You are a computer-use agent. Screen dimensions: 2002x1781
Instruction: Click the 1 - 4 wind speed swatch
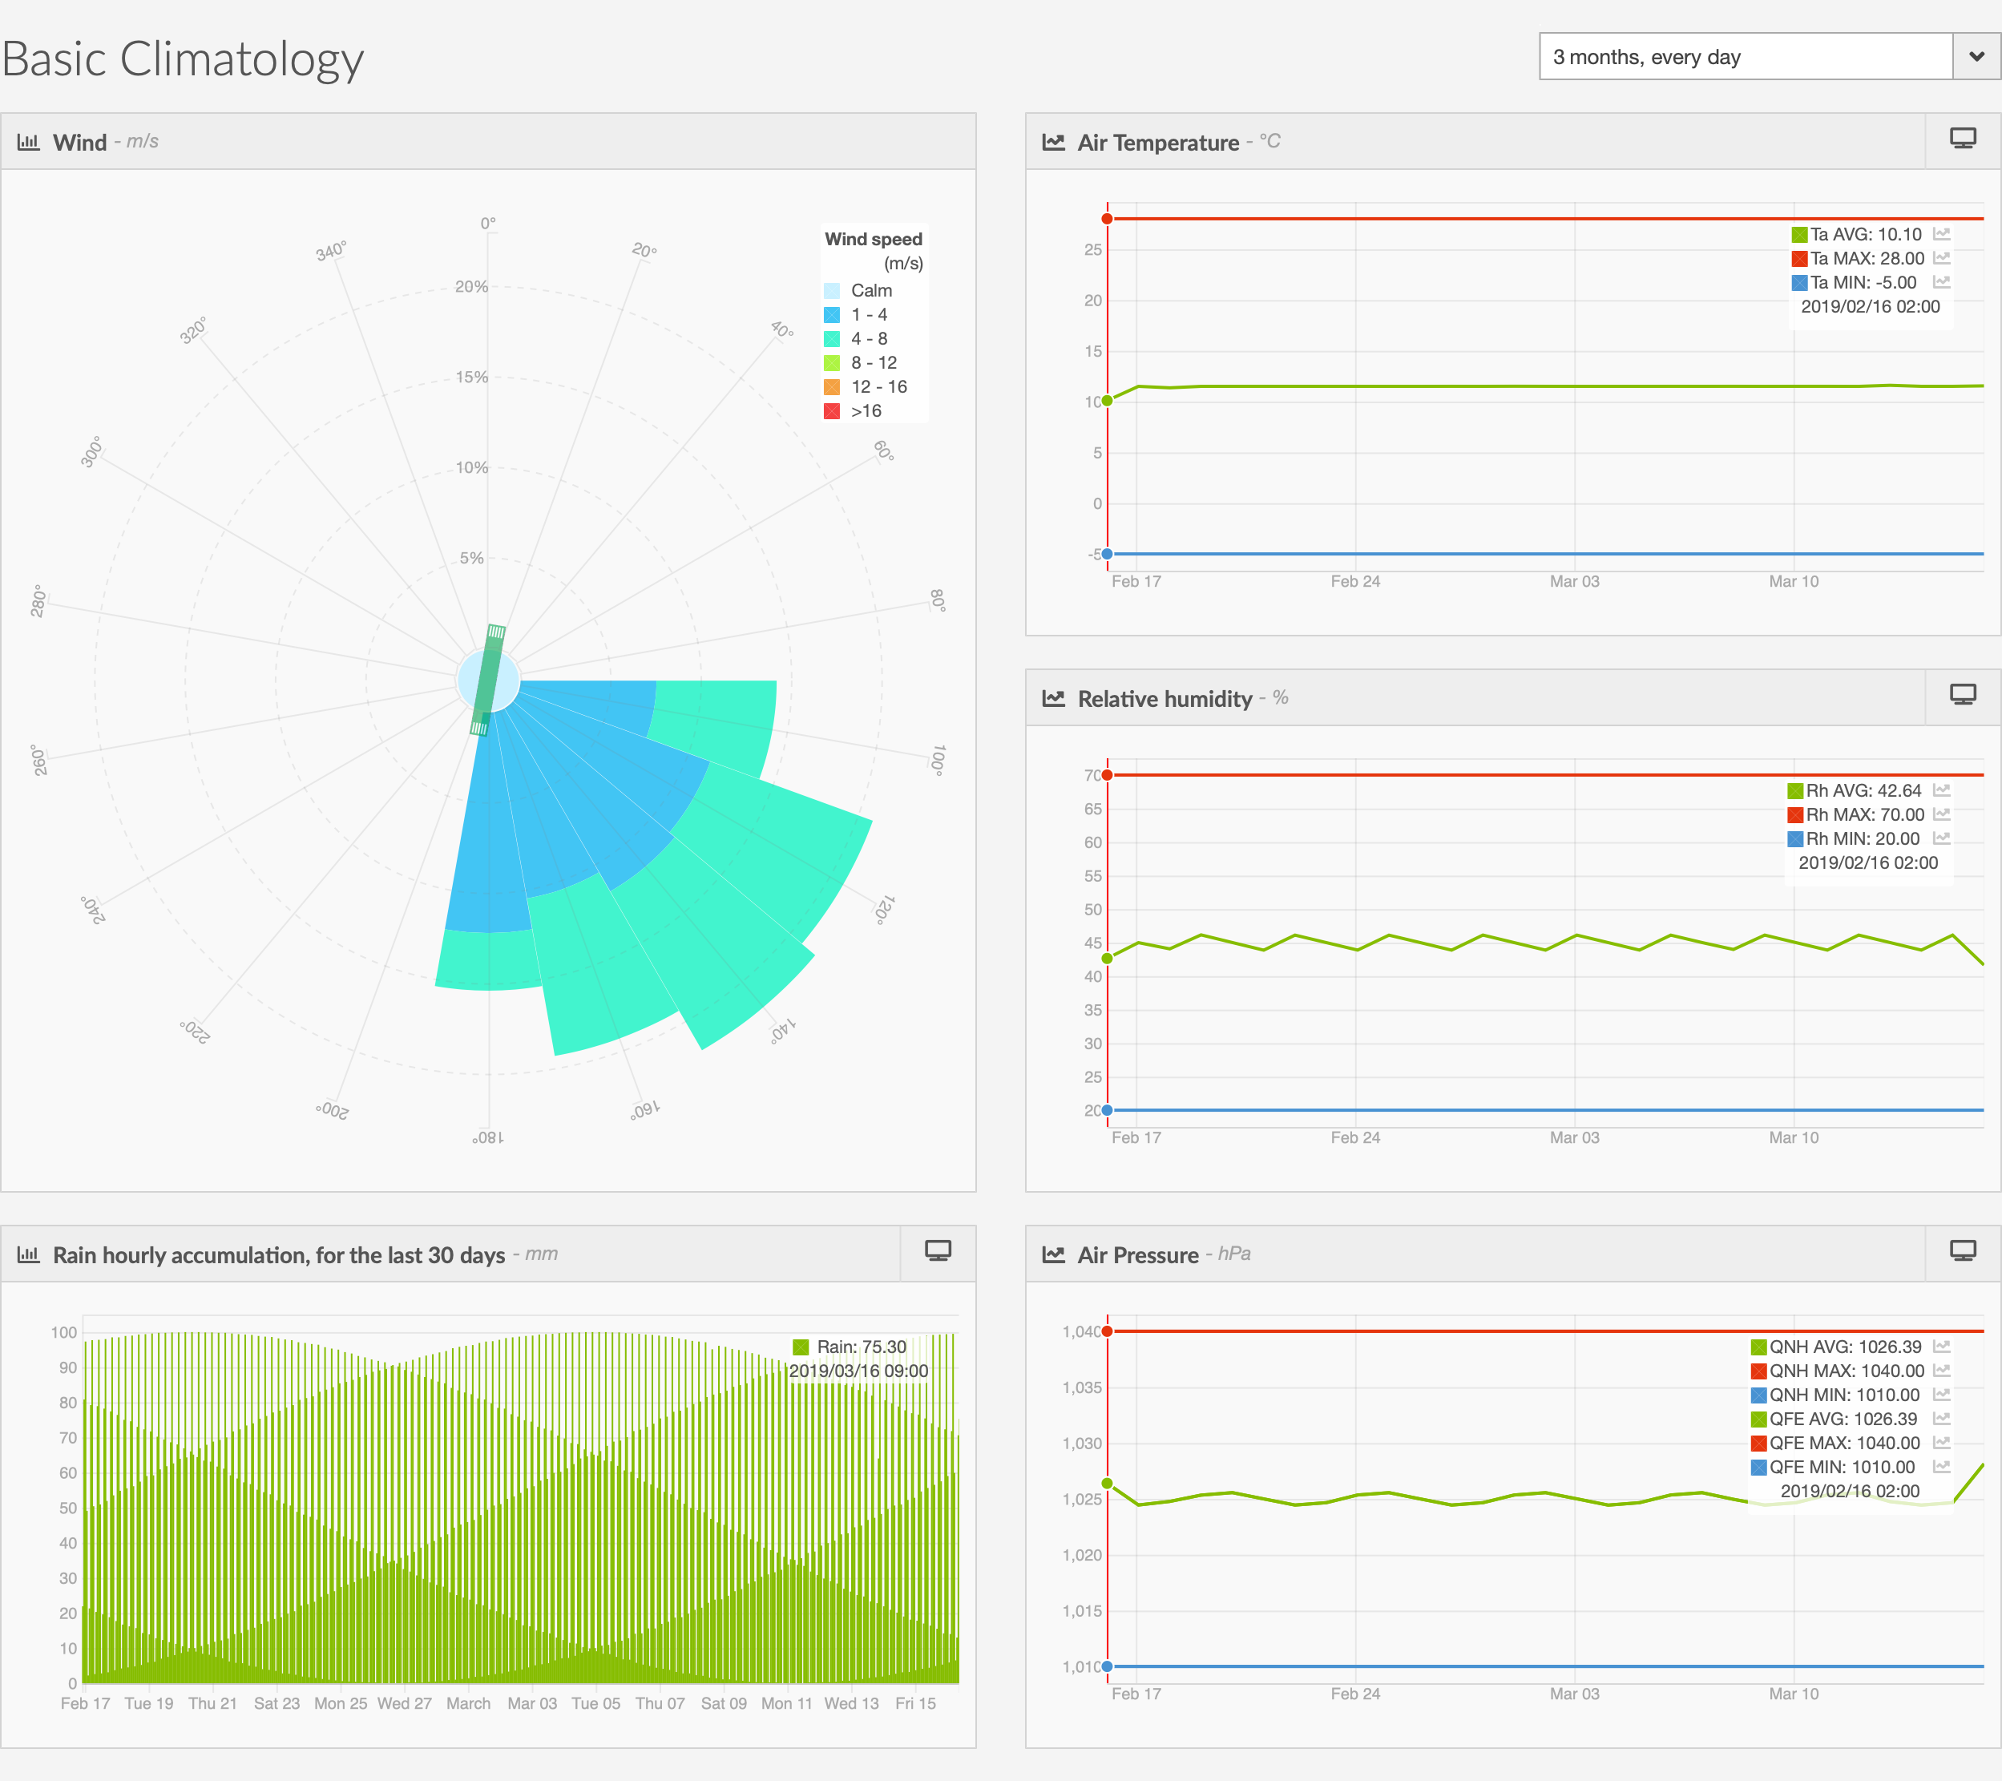pos(832,314)
